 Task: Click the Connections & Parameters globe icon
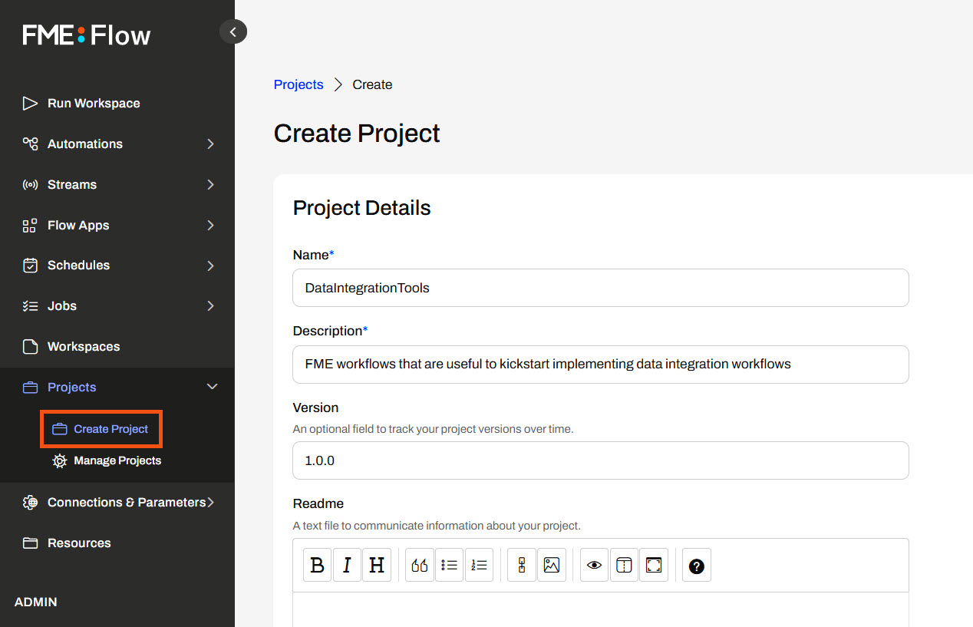pyautogui.click(x=30, y=503)
